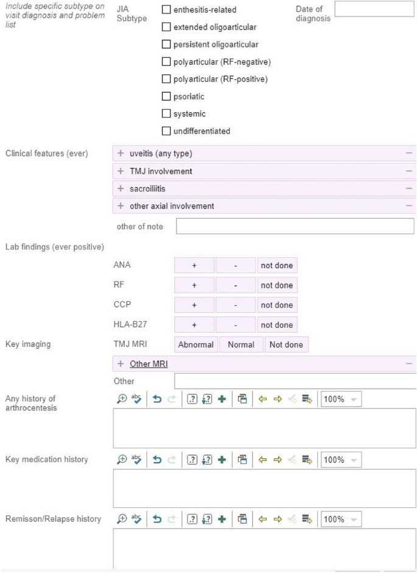Expand the uveitis (any type) section
This screenshot has height=573, width=417.
[x=121, y=154]
